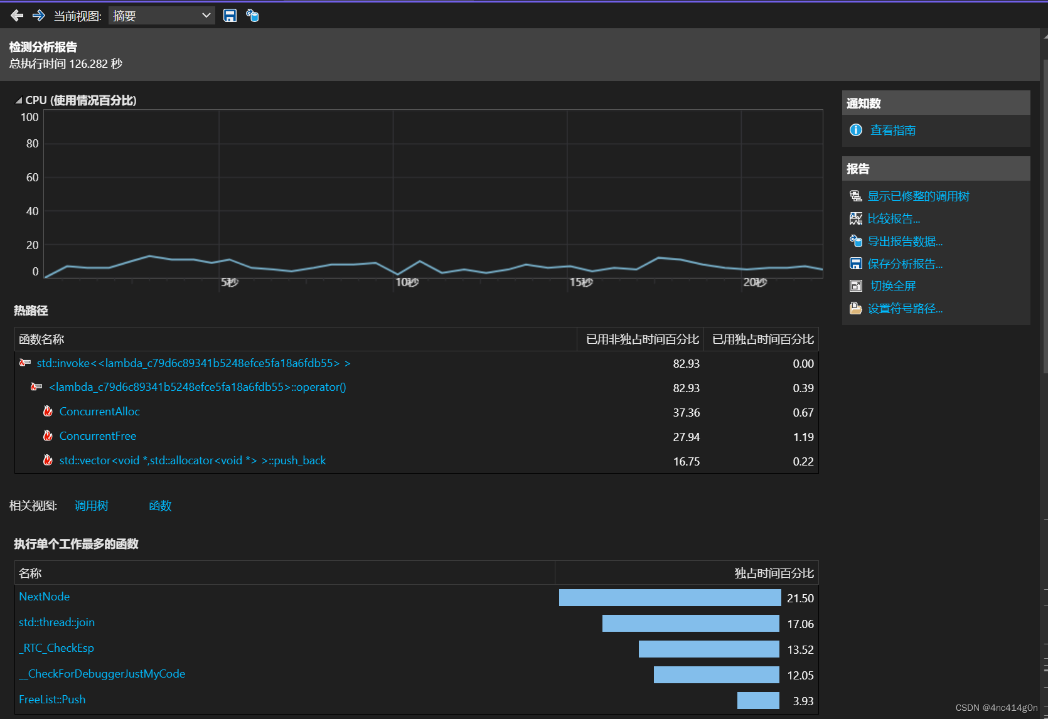
Task: Open the std::invoke lambda function link
Action: (x=193, y=363)
